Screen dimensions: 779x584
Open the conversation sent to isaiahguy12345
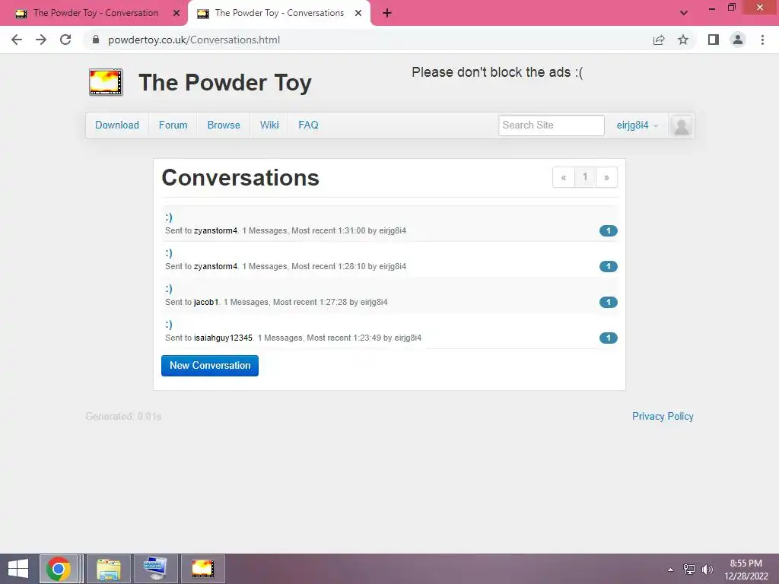pyautogui.click(x=169, y=324)
